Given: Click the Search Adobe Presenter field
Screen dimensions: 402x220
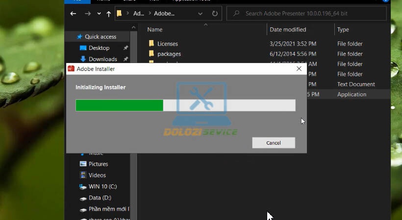Looking at the screenshot, I should pyautogui.click(x=306, y=13).
